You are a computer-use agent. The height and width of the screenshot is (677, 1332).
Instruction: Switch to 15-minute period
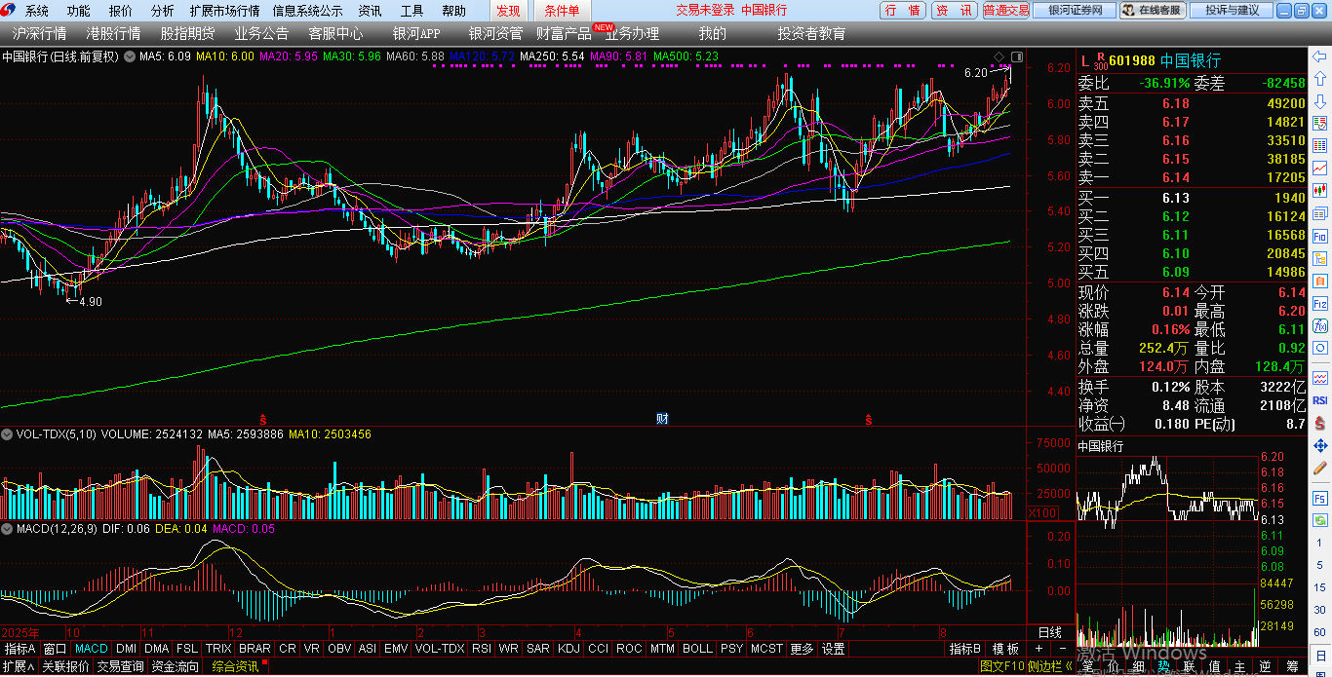[1320, 586]
